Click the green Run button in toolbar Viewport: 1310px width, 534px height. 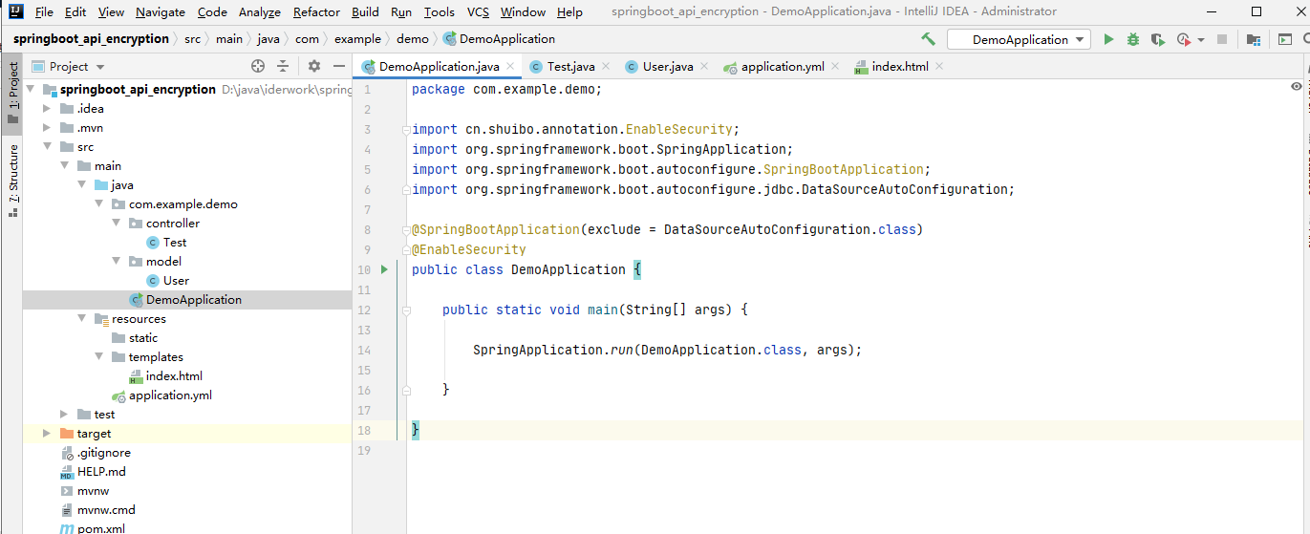1108,39
